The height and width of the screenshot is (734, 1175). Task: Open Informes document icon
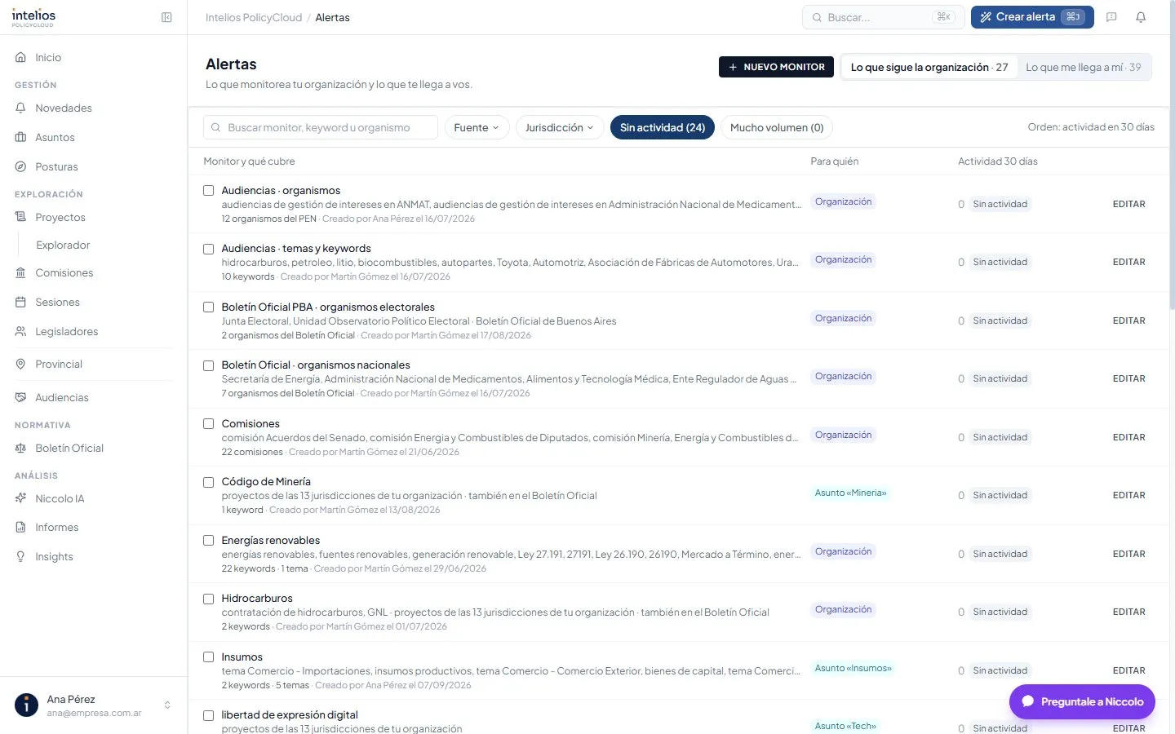(21, 528)
